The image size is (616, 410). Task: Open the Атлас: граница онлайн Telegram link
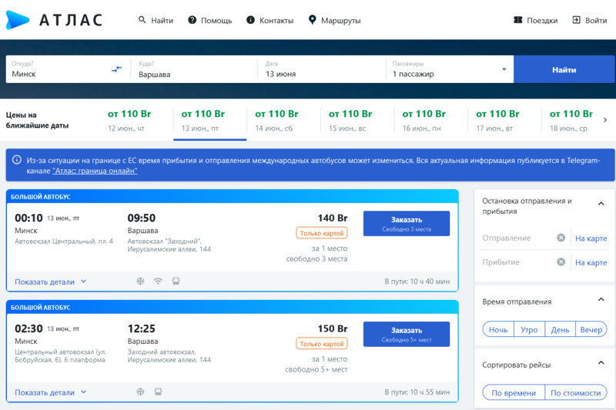point(95,171)
